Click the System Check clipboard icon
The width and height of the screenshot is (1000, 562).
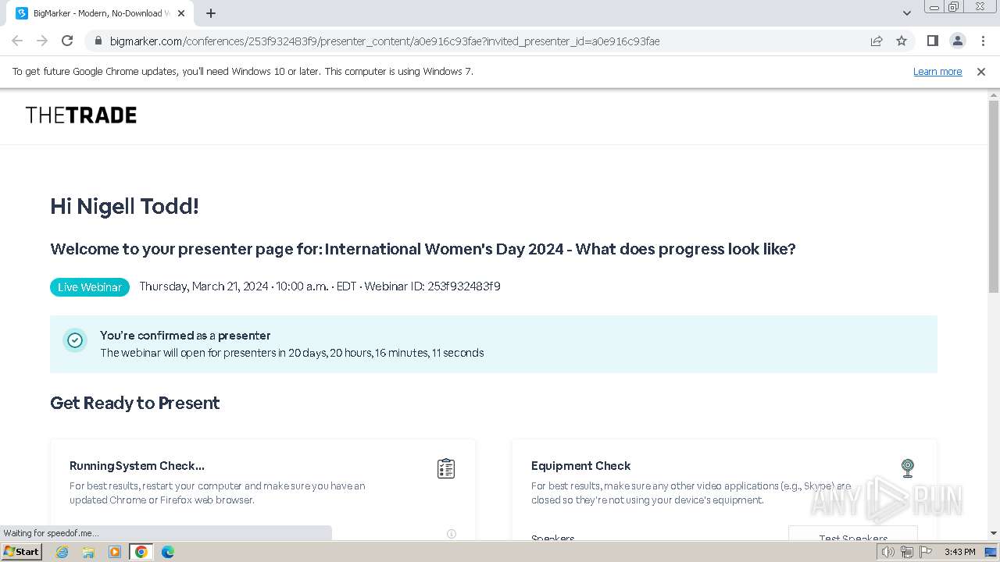tap(446, 468)
